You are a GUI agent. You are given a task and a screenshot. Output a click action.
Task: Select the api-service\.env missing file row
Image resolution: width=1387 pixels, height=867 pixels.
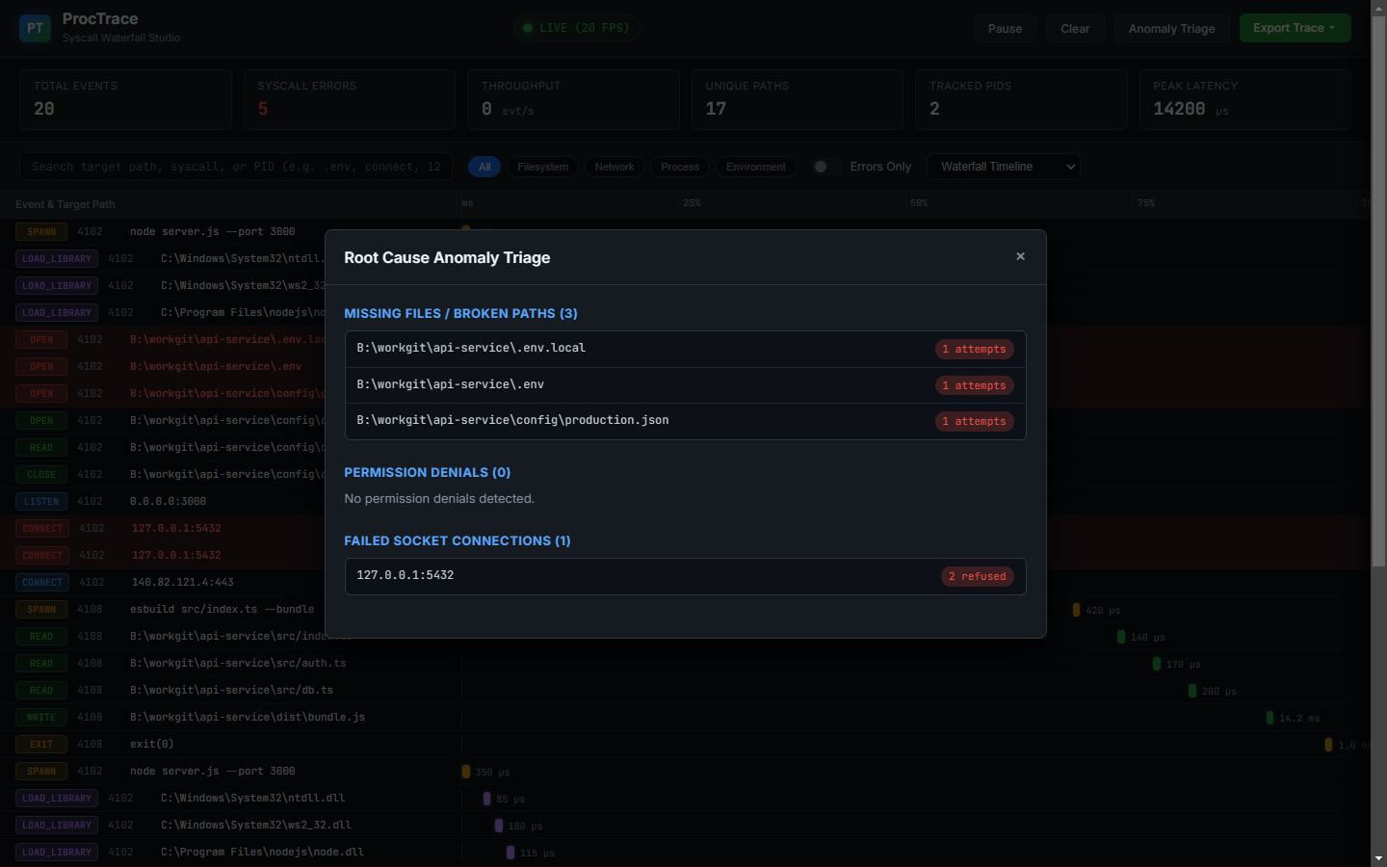coord(685,385)
